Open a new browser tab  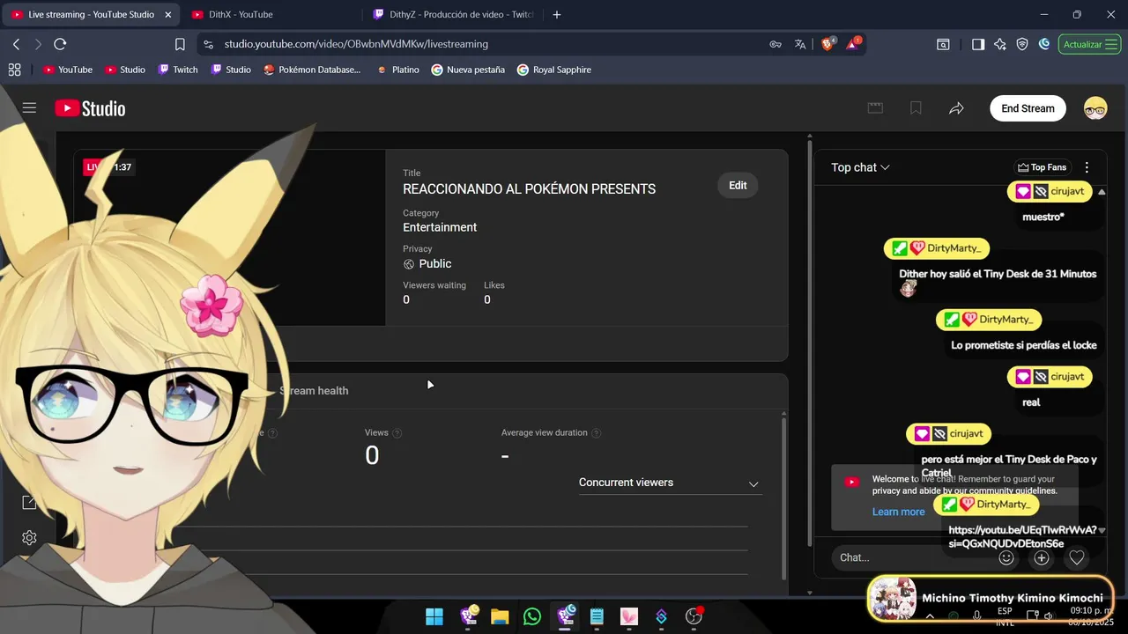click(557, 14)
